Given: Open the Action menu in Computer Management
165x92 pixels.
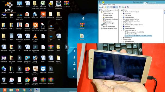Looking at the screenshot, I should click(105, 5).
